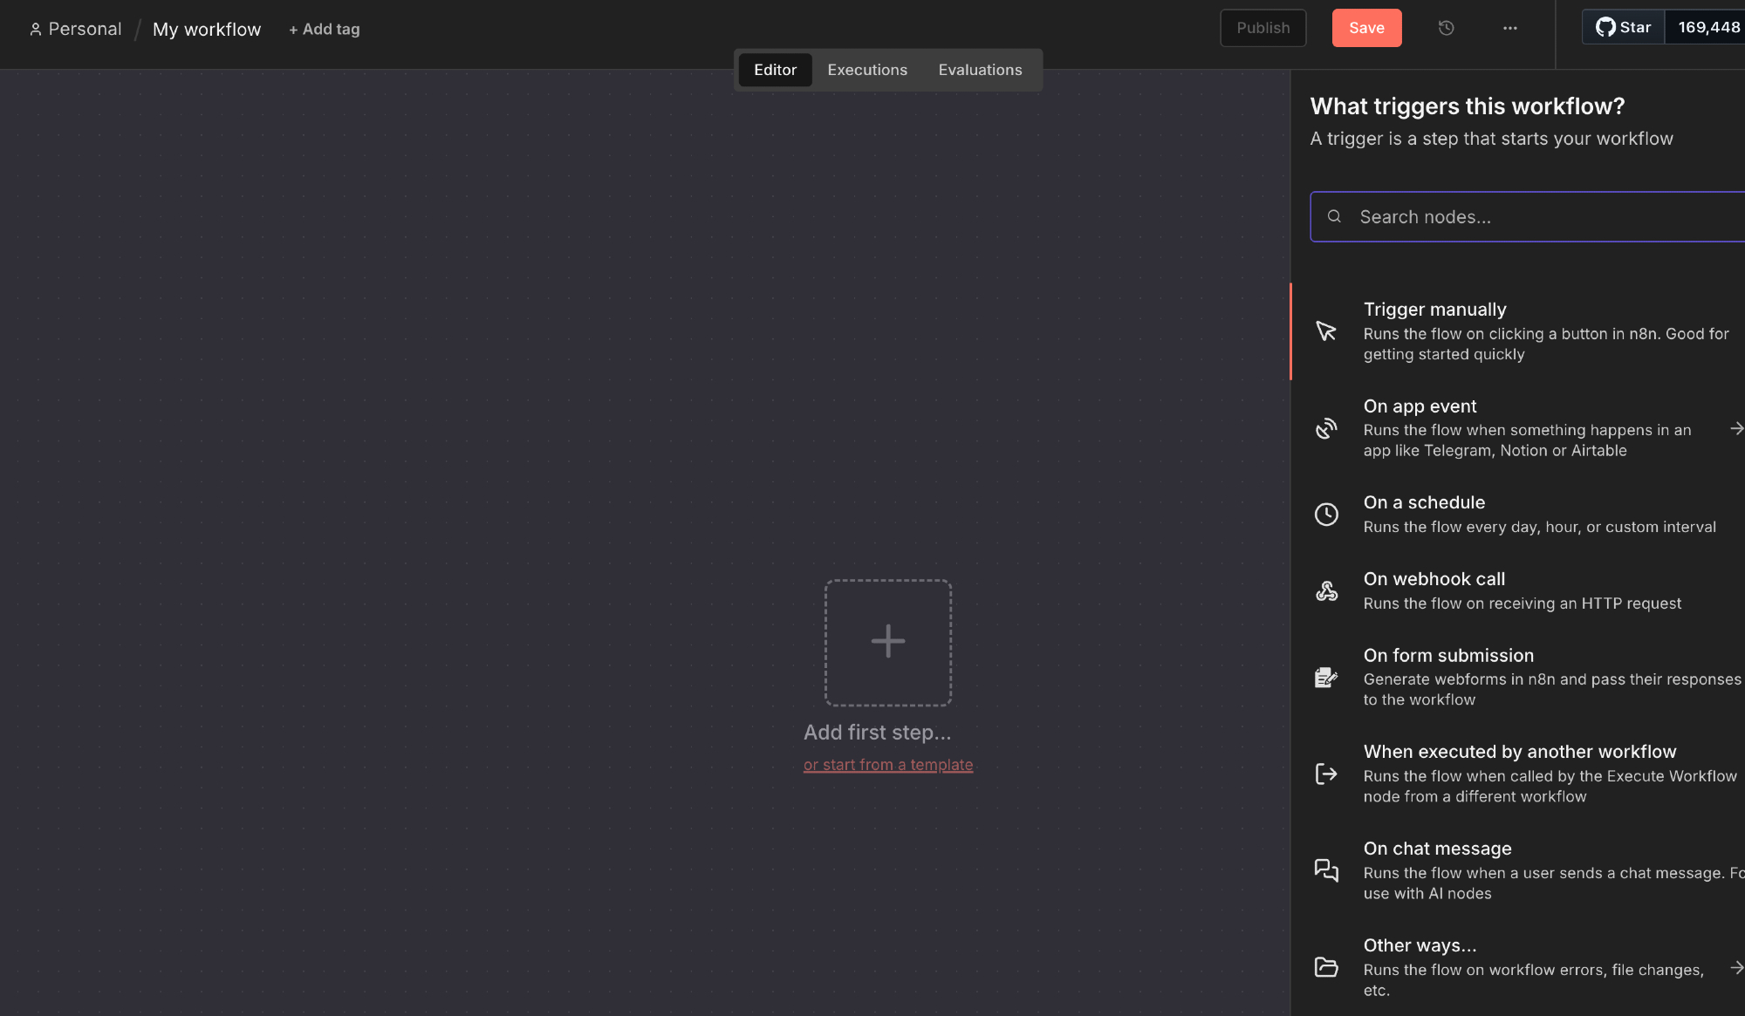Click the executed by another workflow icon

coord(1326,774)
